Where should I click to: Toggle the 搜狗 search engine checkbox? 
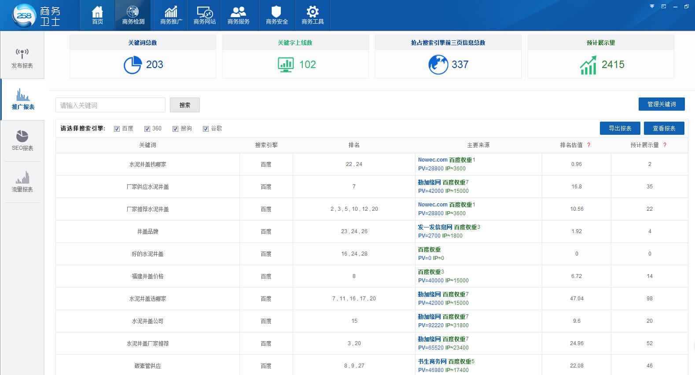pyautogui.click(x=175, y=129)
